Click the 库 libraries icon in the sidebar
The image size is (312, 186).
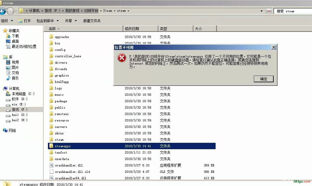click(x=5, y=57)
